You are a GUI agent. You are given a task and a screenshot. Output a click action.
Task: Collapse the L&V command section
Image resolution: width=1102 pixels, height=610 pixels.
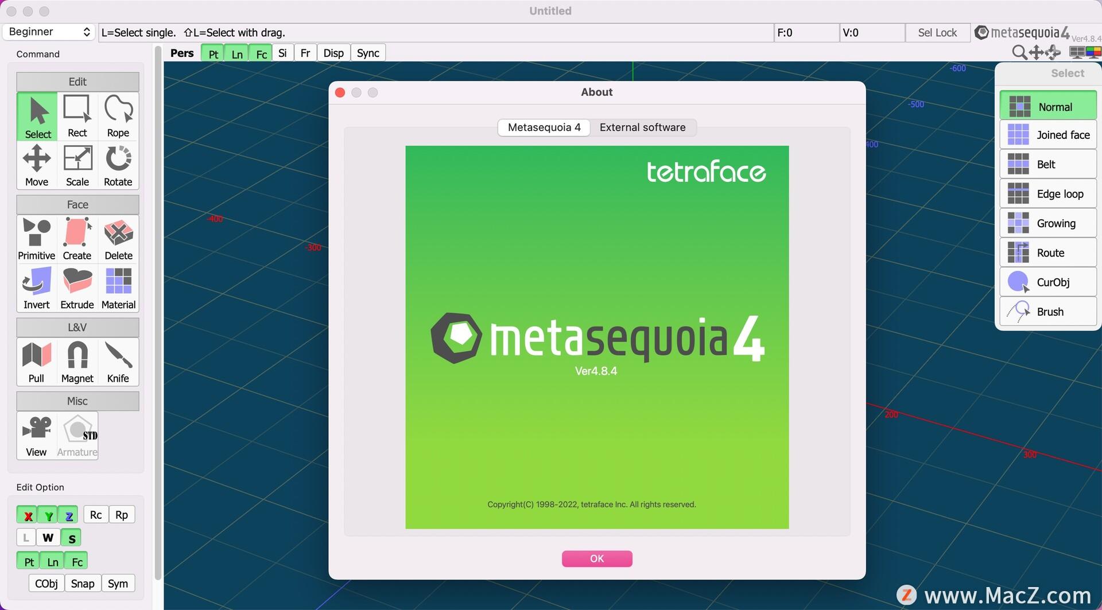click(x=77, y=327)
